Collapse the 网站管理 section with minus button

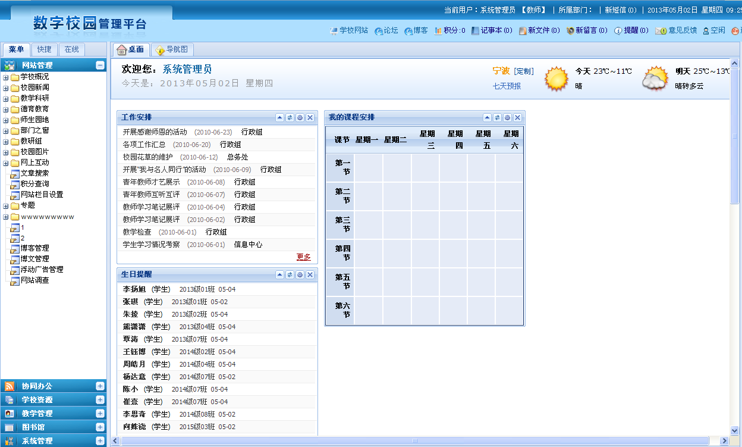point(100,65)
